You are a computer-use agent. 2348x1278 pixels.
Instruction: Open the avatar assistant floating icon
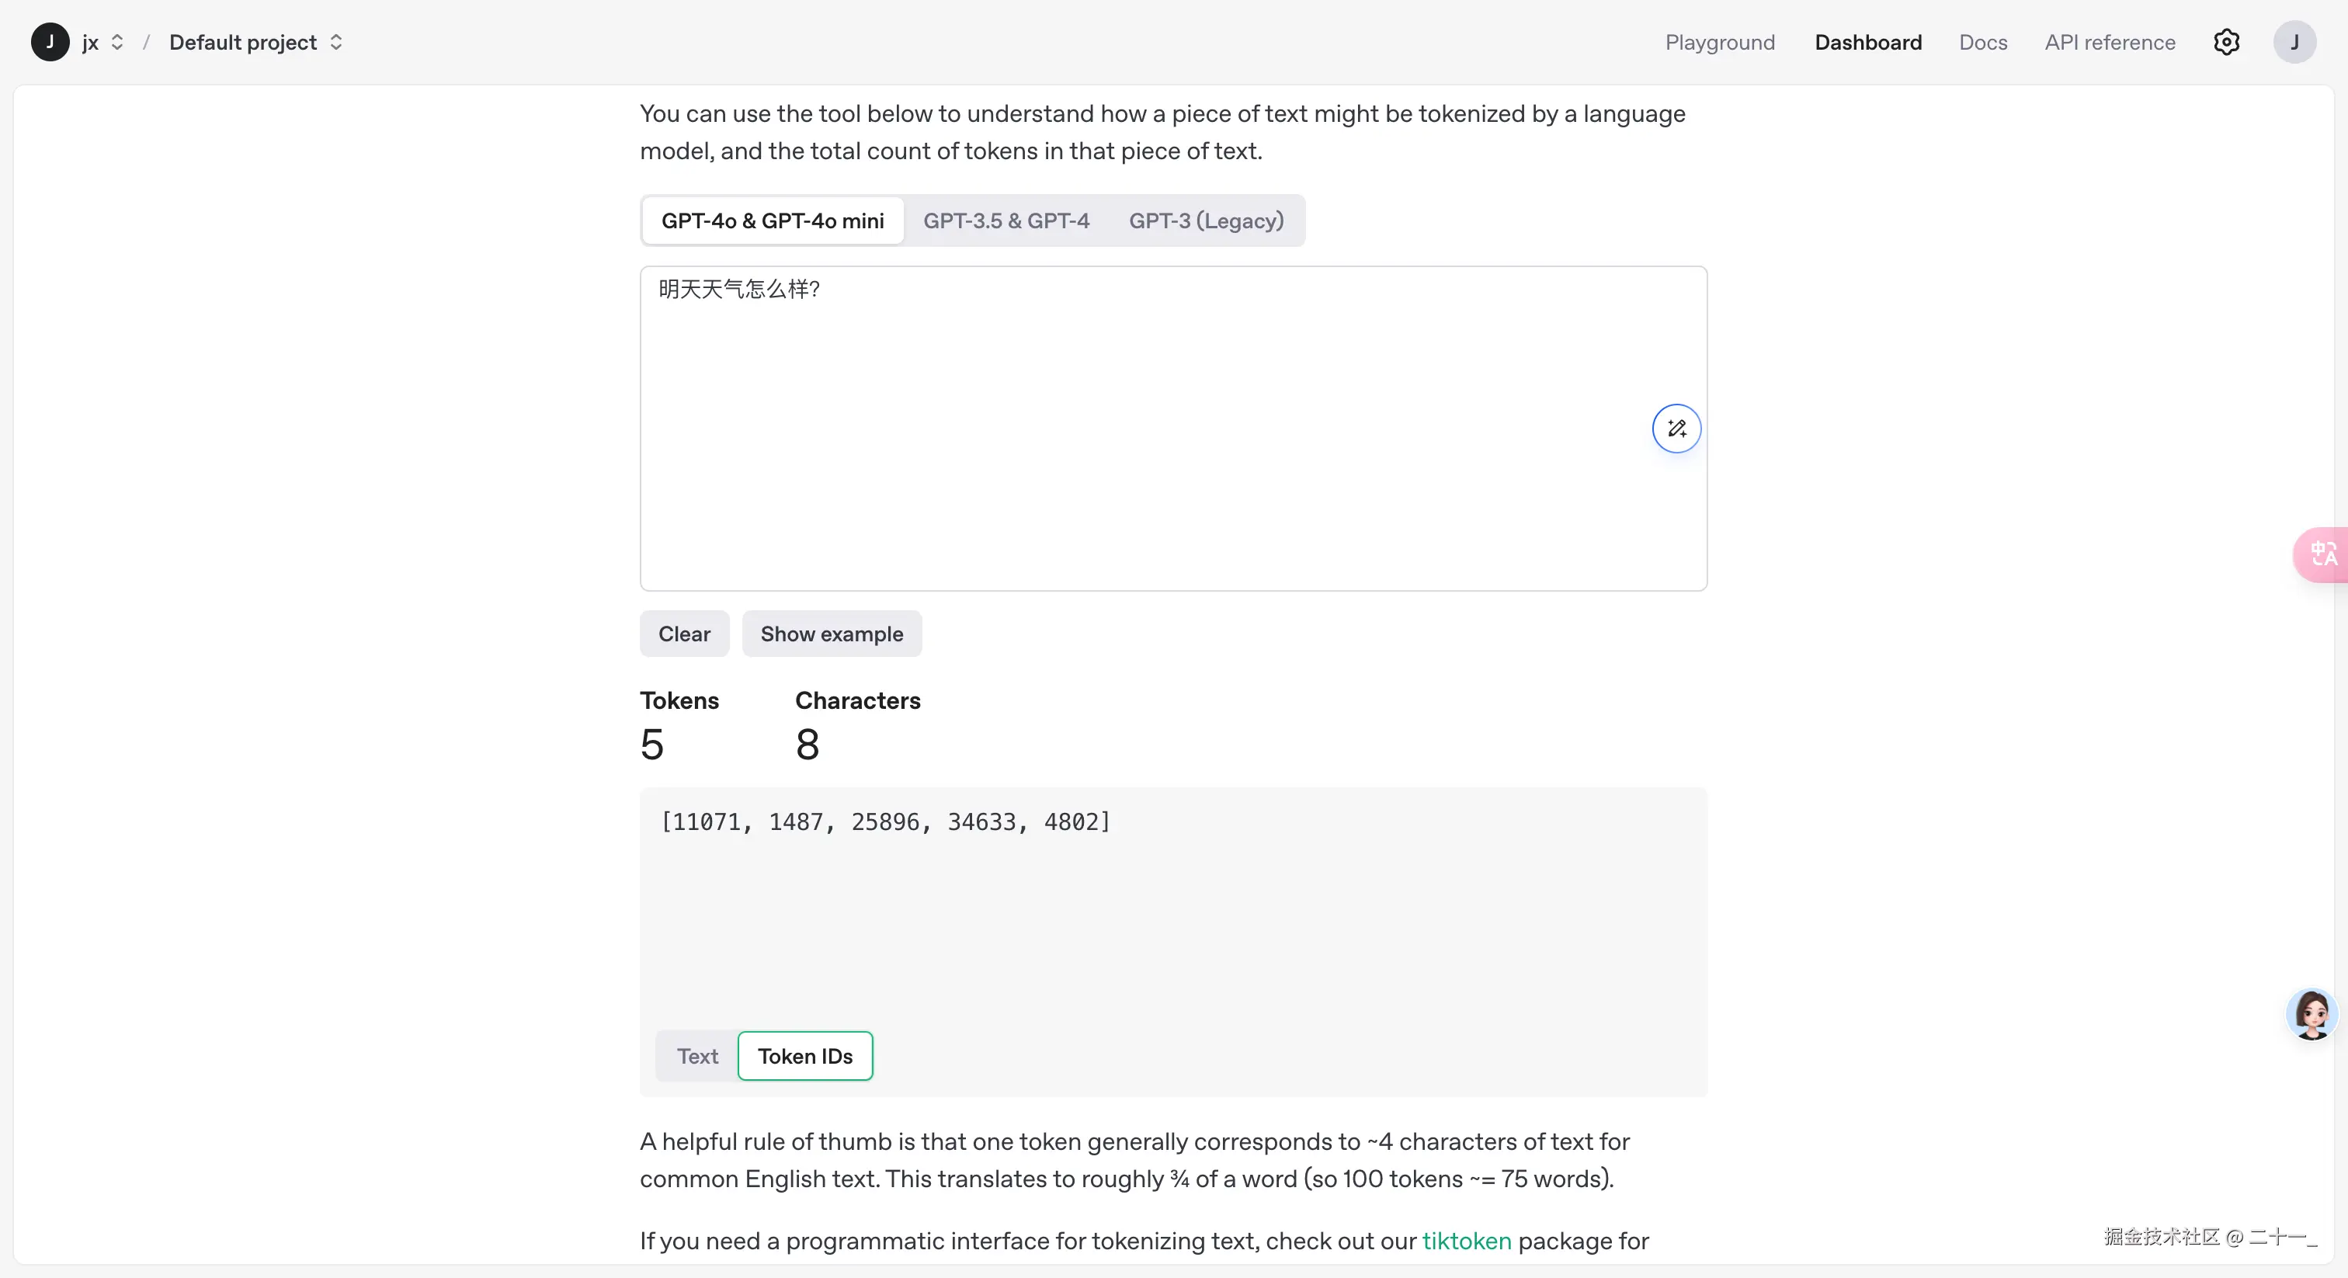coord(2312,1014)
